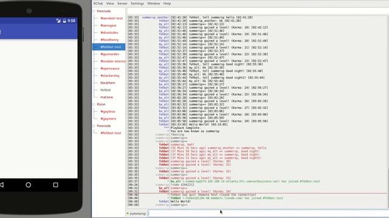Select the #aerobot-test channel
This screenshot has height=218, width=389.
(x=112, y=18)
